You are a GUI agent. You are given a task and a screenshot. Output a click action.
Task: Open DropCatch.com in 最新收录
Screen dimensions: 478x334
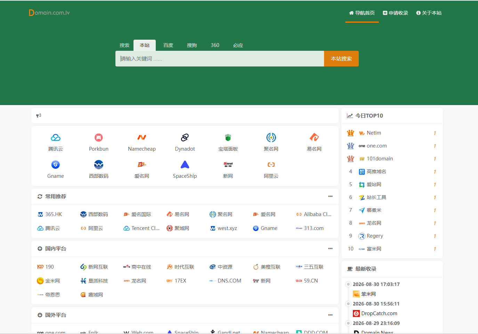[375, 313]
